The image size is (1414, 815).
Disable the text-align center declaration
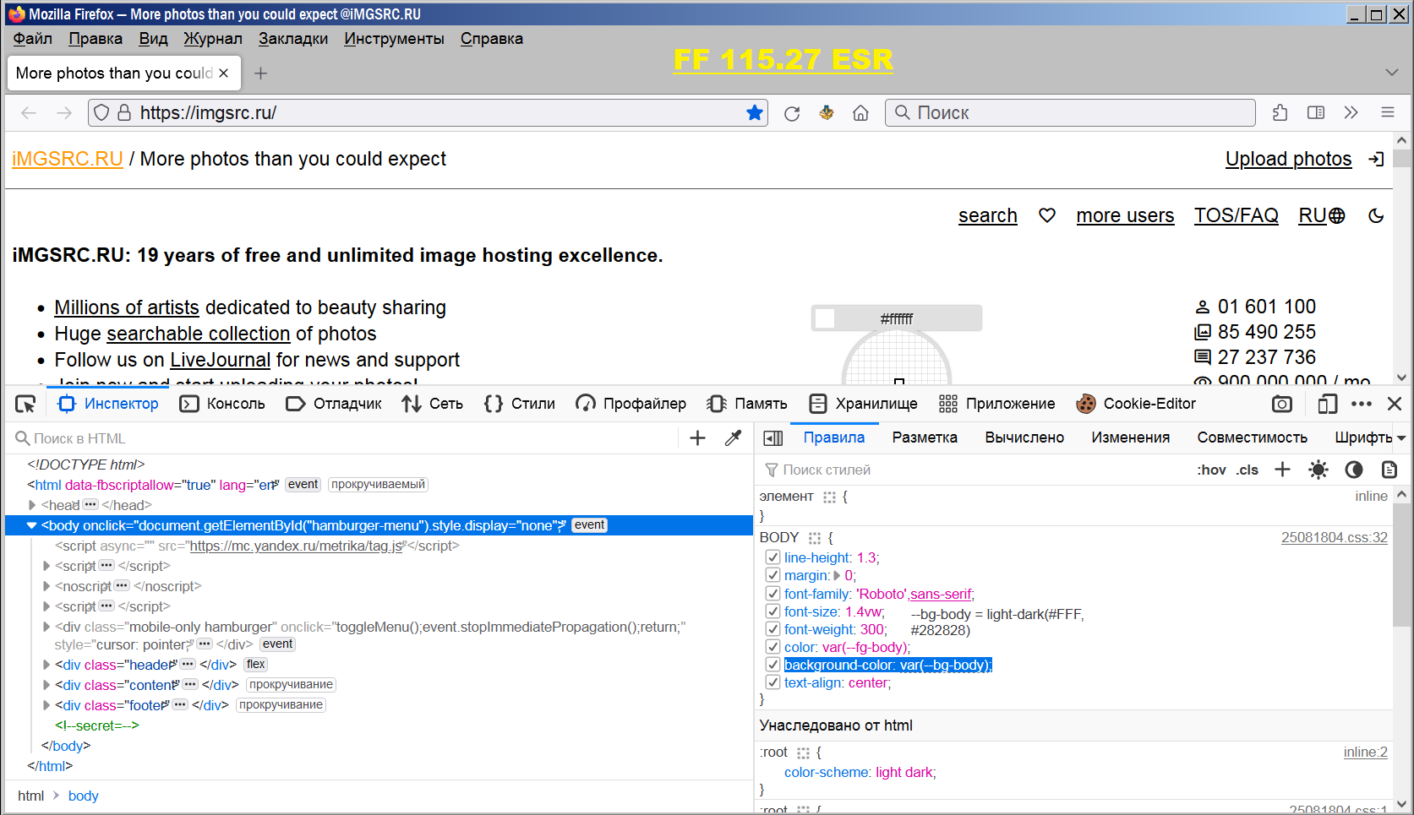pyautogui.click(x=773, y=682)
